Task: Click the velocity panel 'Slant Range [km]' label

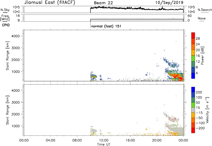Action: tap(7, 110)
